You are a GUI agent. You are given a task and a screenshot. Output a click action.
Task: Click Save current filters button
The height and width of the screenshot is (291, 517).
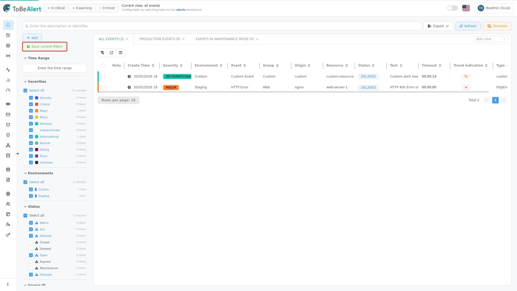point(45,47)
